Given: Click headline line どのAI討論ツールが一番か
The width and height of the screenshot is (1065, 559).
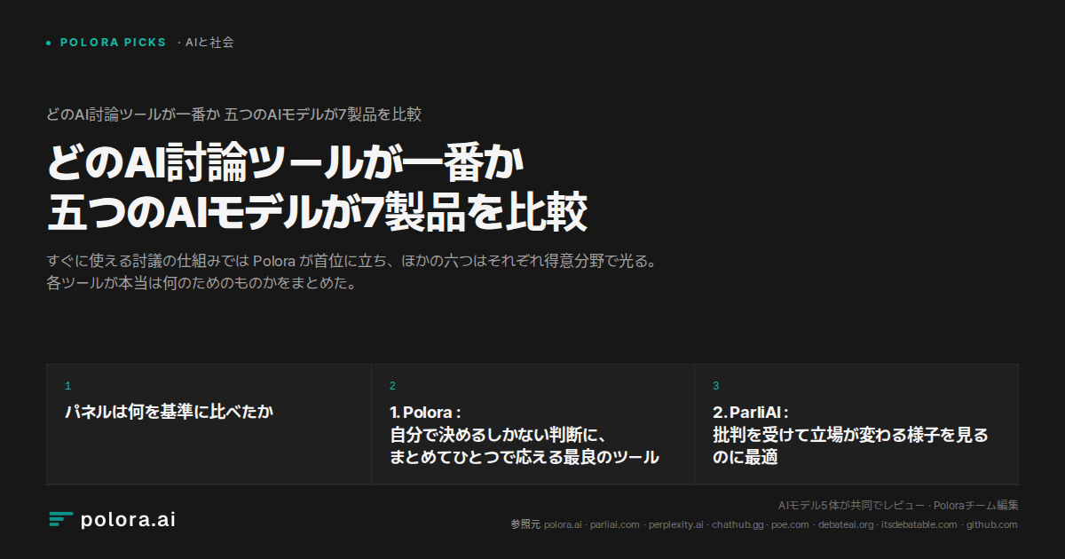Looking at the screenshot, I should click(x=287, y=164).
